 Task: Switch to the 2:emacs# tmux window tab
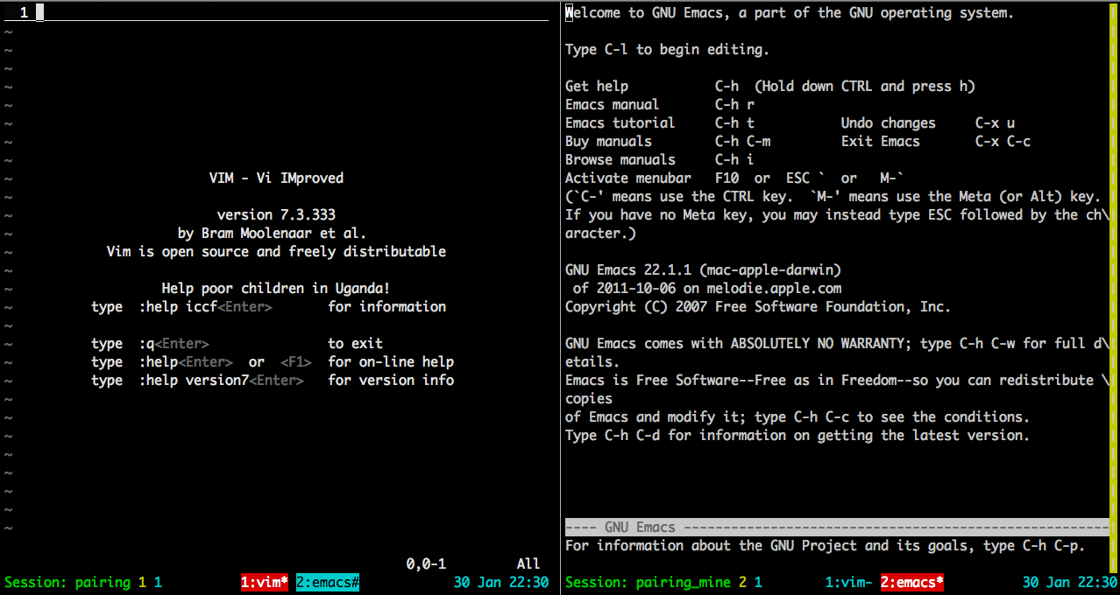click(x=329, y=582)
